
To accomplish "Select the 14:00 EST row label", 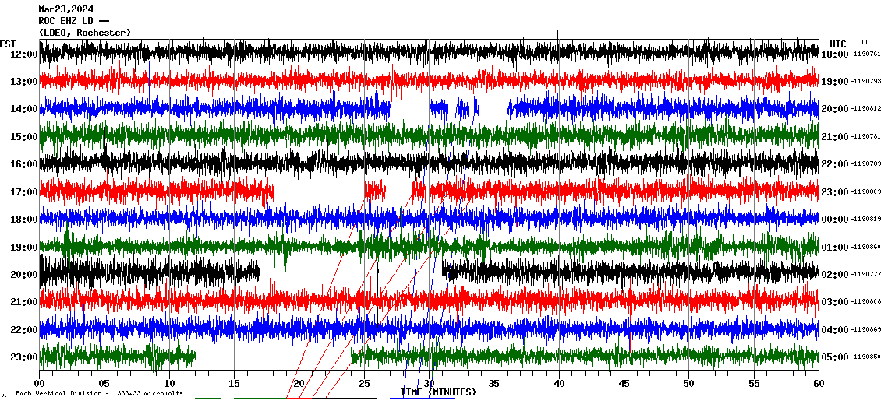I will click(23, 109).
